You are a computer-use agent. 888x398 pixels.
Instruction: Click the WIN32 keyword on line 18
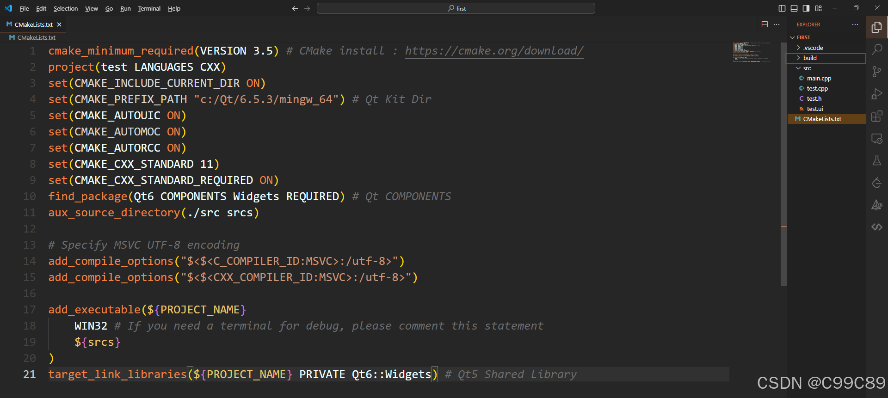tap(91, 326)
